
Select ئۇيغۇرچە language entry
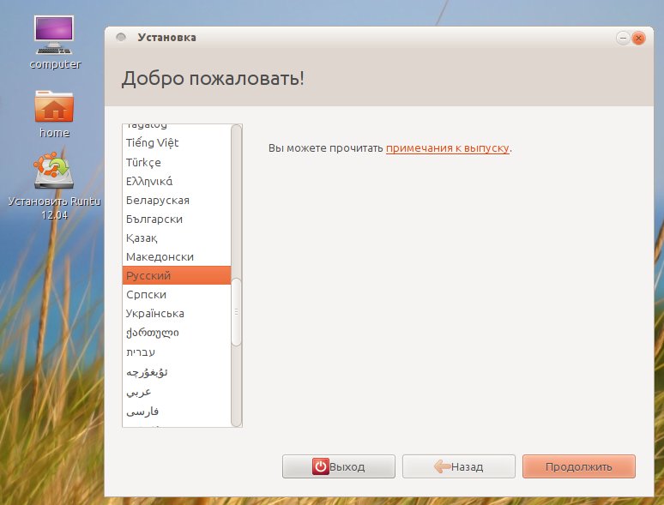coord(177,372)
